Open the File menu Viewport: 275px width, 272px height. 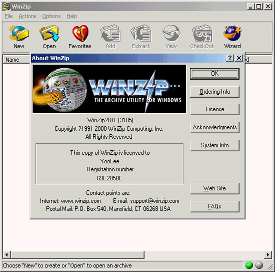[8, 16]
